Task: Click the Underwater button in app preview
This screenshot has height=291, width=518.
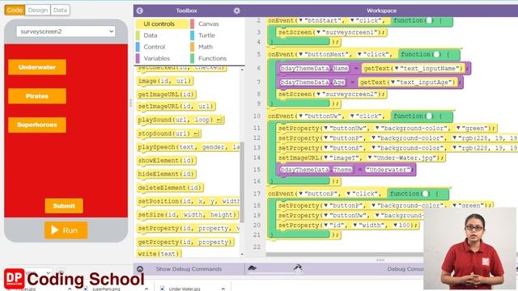Action: (37, 67)
